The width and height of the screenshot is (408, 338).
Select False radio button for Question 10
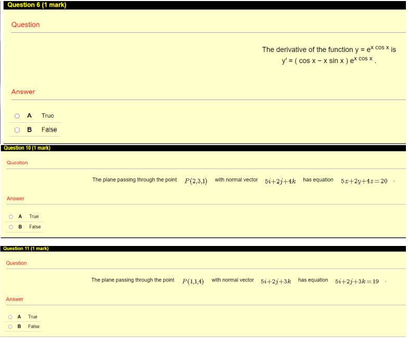[x=11, y=227]
